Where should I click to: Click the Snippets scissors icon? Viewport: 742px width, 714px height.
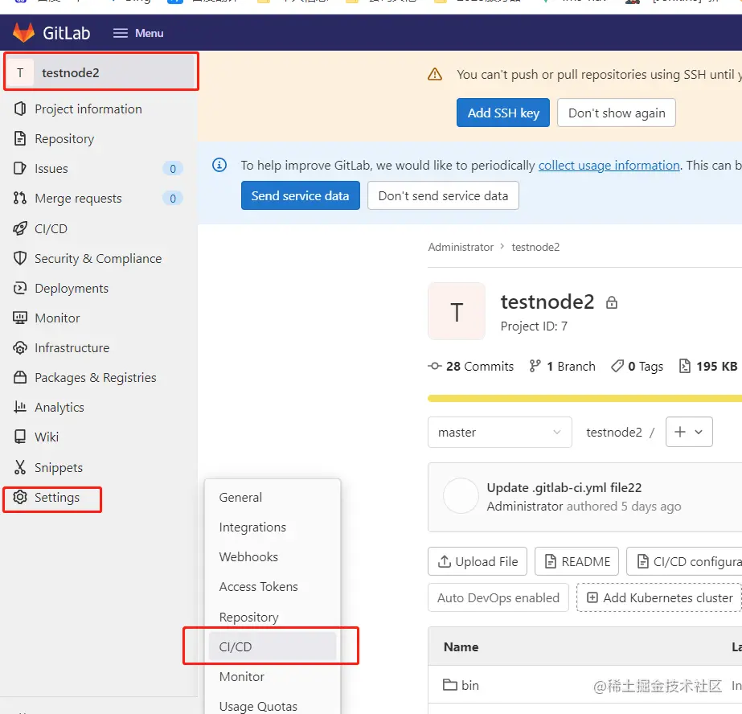pos(20,467)
